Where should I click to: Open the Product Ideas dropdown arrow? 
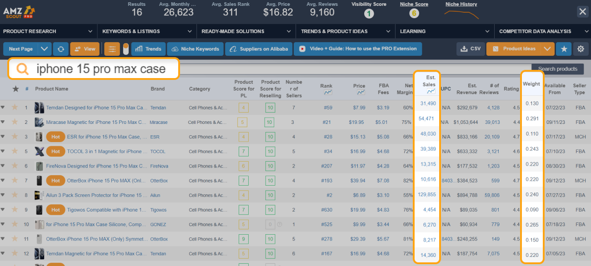(x=548, y=49)
